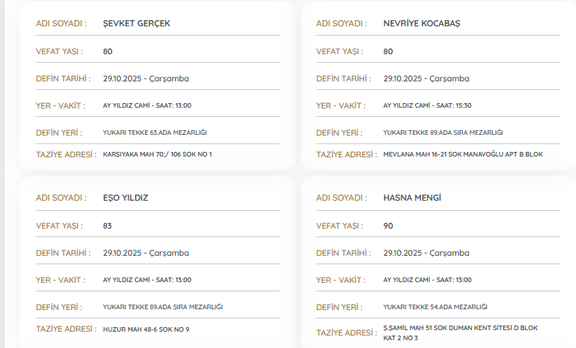Click Şevket Gerçek's address KARŞIYAKA MAH 70;/ 106
The image size is (576, 348).
pos(157,154)
